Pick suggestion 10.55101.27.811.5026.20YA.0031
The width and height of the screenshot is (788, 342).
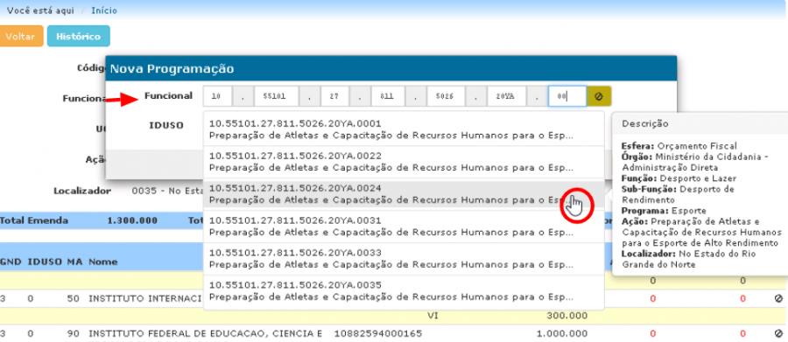tap(404, 227)
